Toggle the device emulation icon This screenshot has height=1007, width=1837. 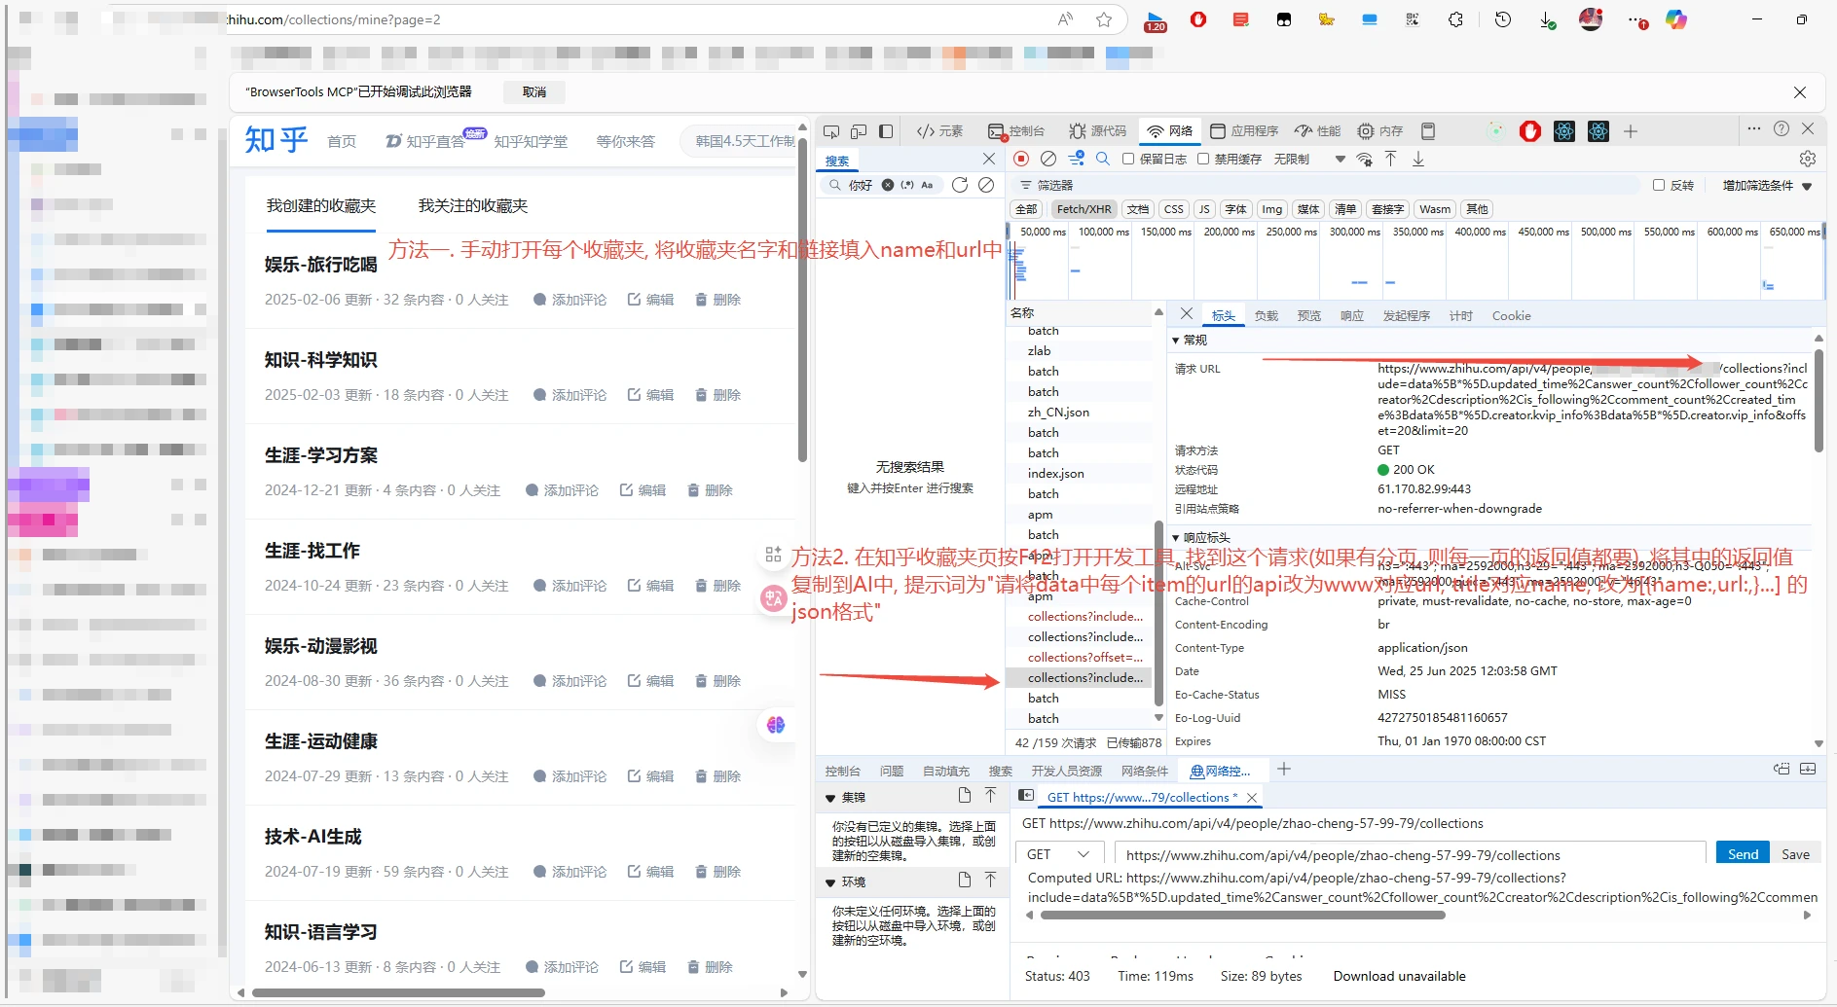point(859,131)
